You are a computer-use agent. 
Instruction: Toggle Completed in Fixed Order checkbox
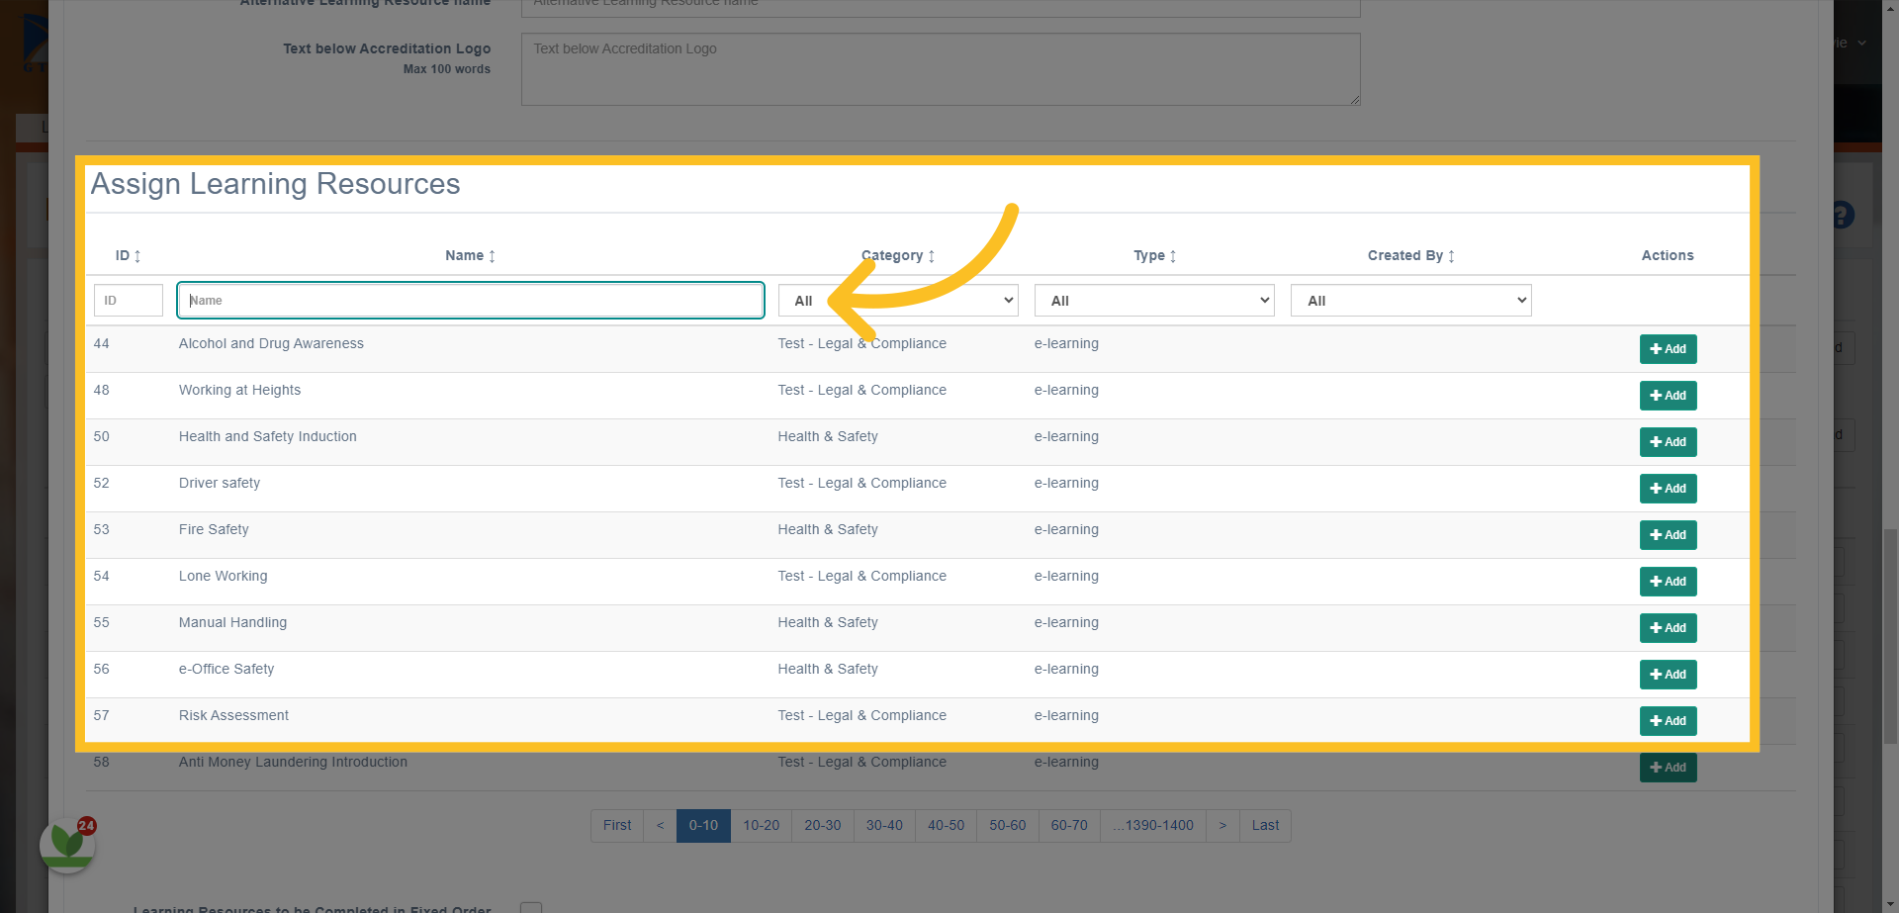pos(531,908)
